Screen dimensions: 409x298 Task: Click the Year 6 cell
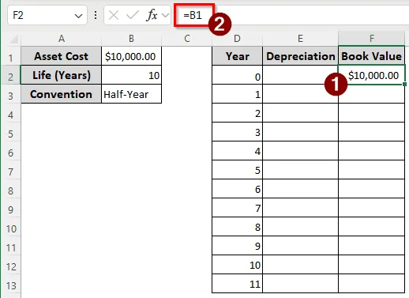coord(237,189)
